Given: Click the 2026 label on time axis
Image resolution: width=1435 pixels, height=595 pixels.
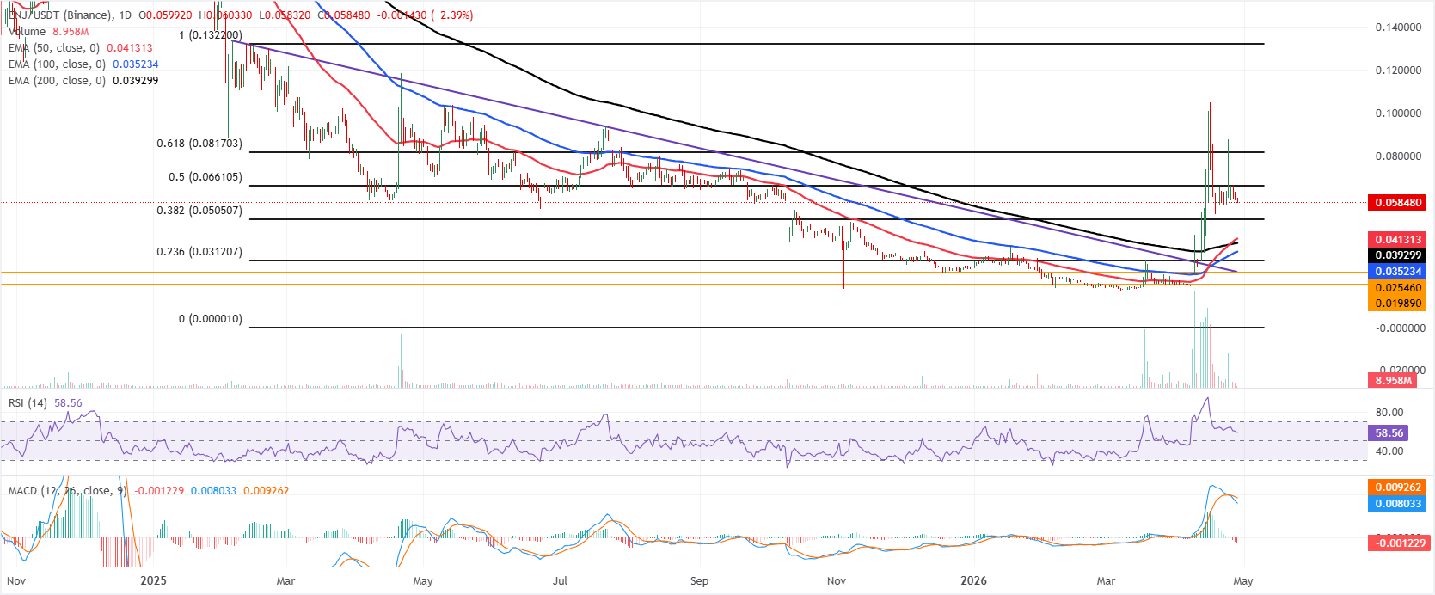Looking at the screenshot, I should (973, 580).
